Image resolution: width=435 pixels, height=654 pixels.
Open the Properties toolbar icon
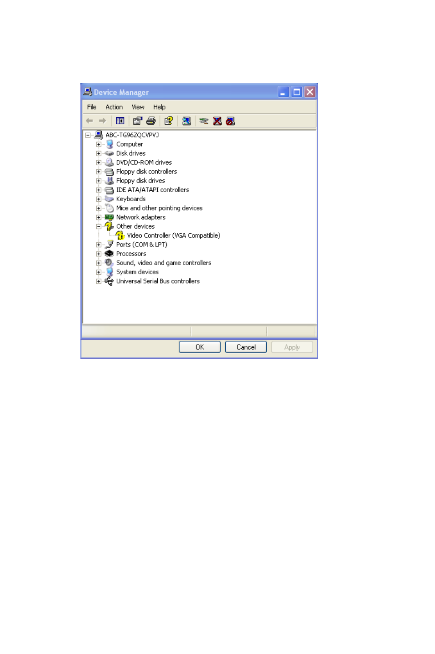point(138,121)
